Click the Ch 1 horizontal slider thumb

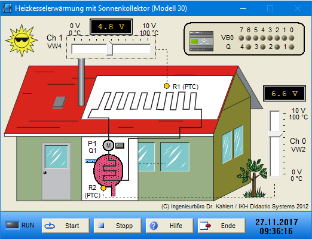pos(110,48)
